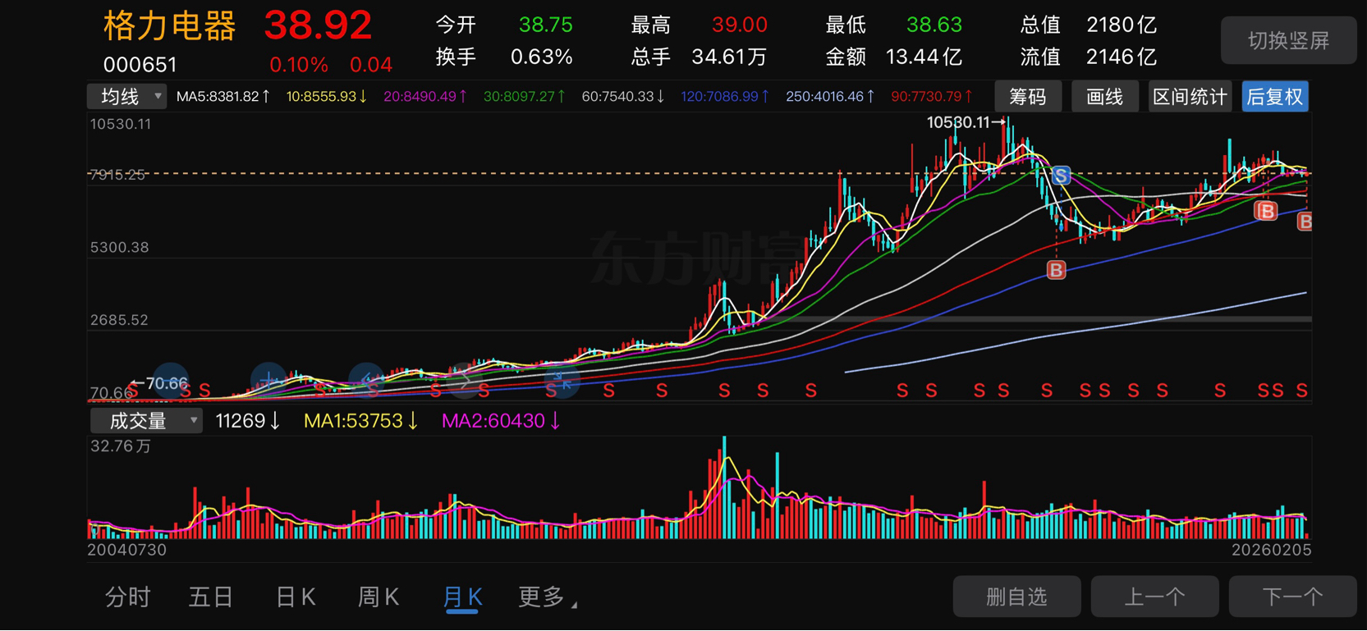
Task: Click the magenta 20:8490.49 MA label
Action: coord(425,97)
